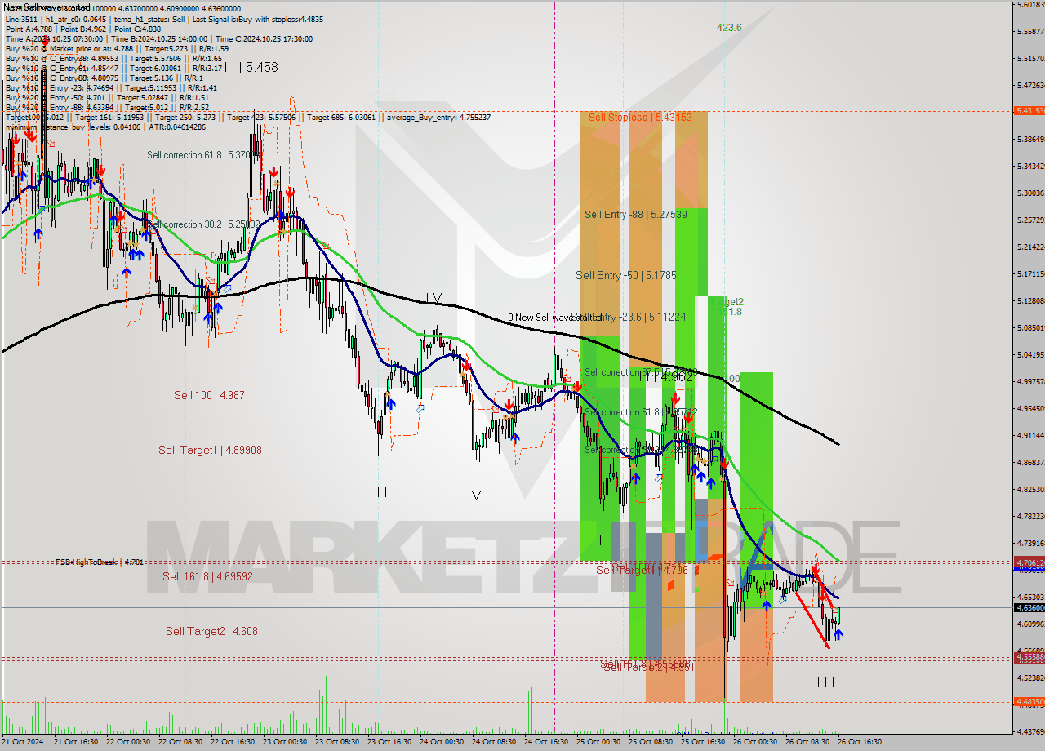Click the 'Sell 100 | 4.987' label
Screen dimensions: 1045x751
point(209,395)
